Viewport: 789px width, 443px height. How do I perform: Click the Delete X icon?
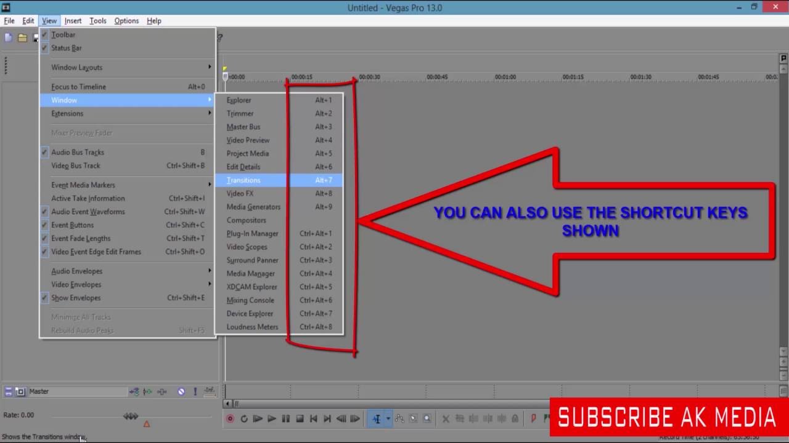coord(446,419)
